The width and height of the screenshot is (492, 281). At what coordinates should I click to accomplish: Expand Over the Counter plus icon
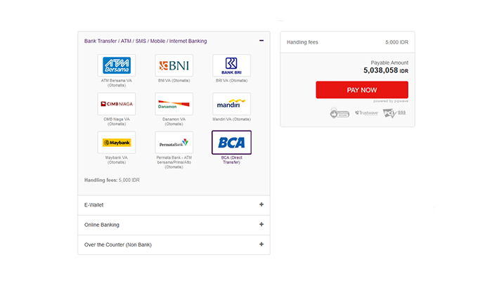(x=261, y=244)
